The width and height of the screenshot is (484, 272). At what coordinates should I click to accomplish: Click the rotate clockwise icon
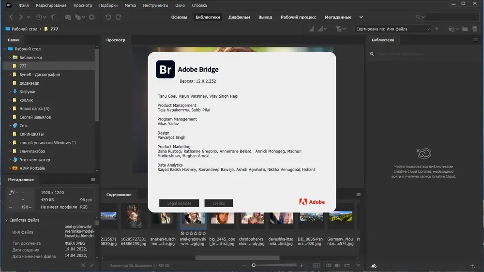[119, 17]
